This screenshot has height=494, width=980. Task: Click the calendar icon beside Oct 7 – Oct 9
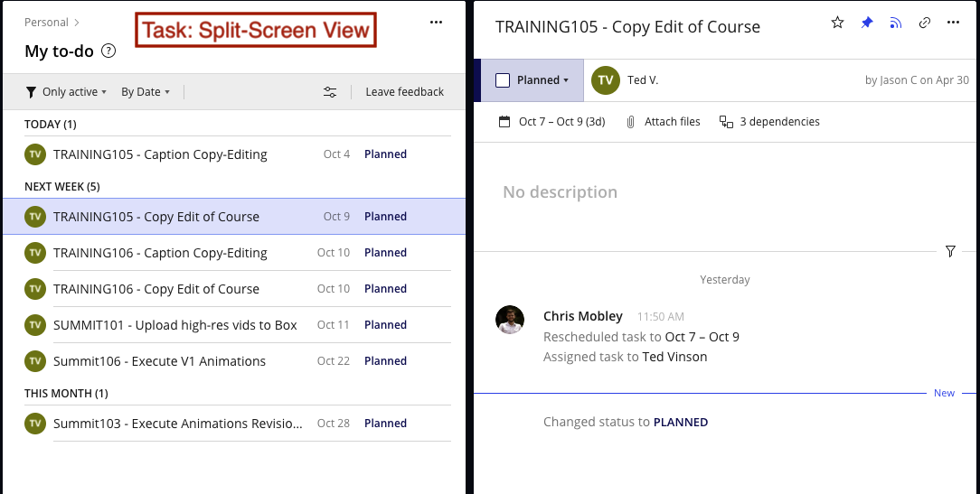[504, 122]
